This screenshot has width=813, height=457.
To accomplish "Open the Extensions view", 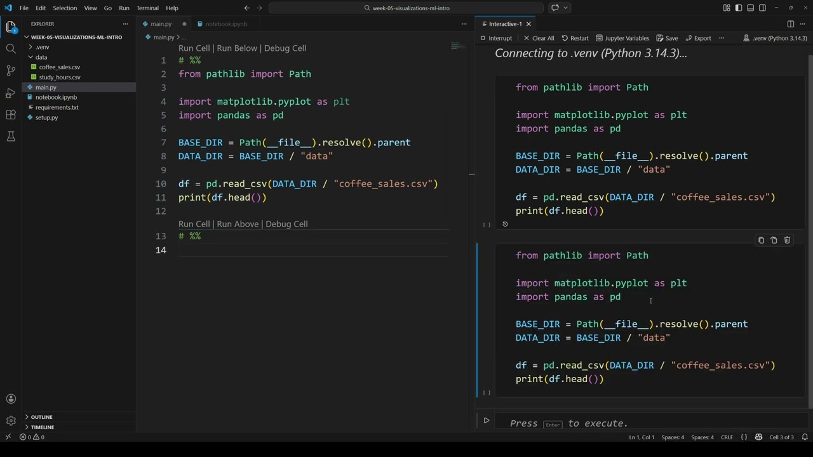I will (11, 115).
